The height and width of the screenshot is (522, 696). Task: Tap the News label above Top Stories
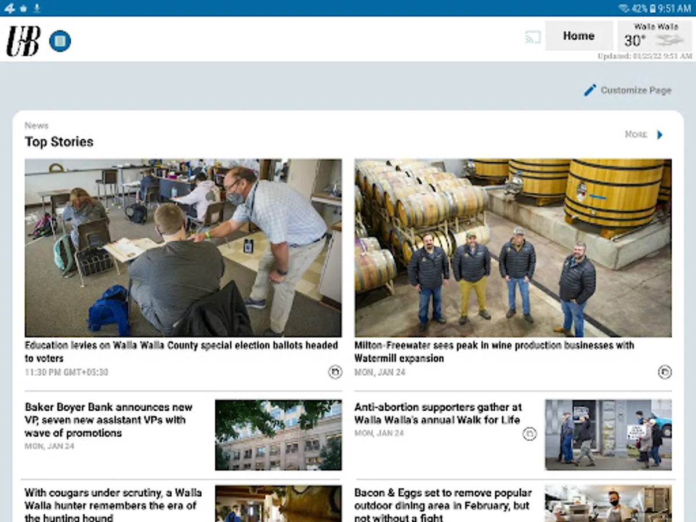37,125
